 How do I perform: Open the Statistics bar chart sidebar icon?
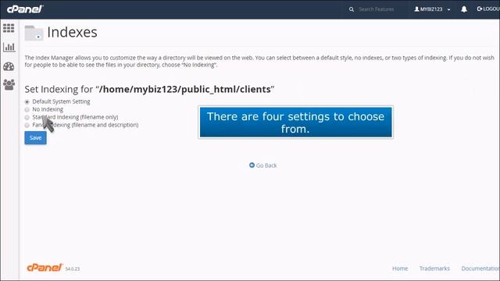pyautogui.click(x=9, y=47)
